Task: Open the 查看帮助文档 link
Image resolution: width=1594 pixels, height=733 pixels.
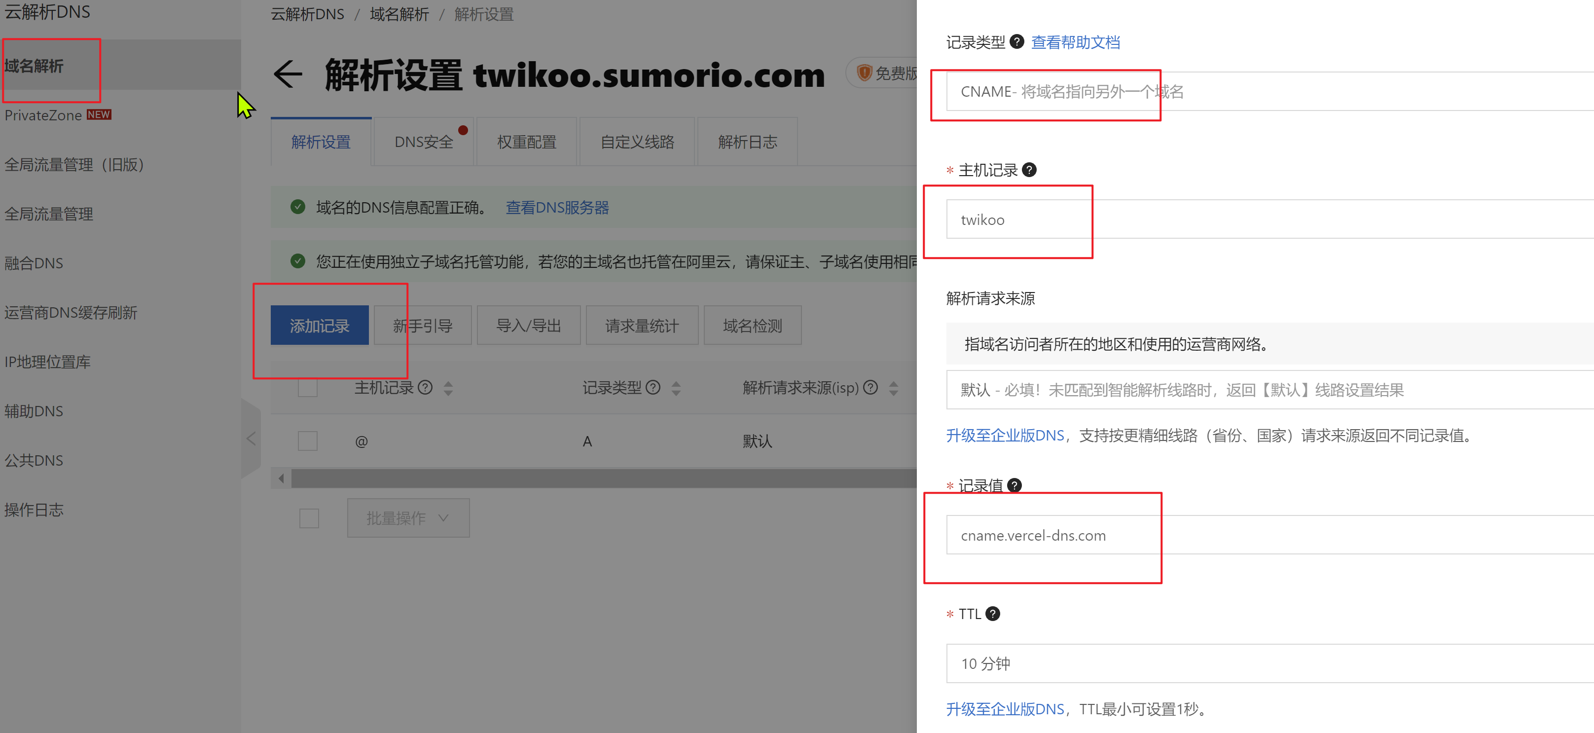Action: tap(1076, 42)
